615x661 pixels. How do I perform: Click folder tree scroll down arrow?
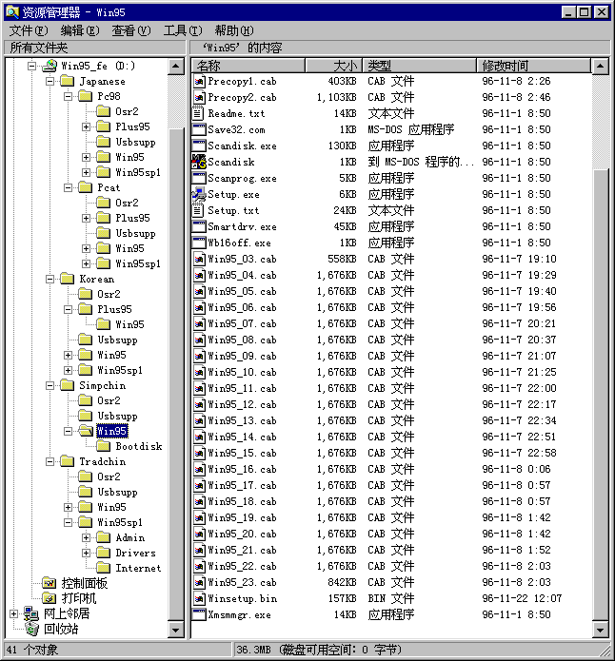pos(175,630)
